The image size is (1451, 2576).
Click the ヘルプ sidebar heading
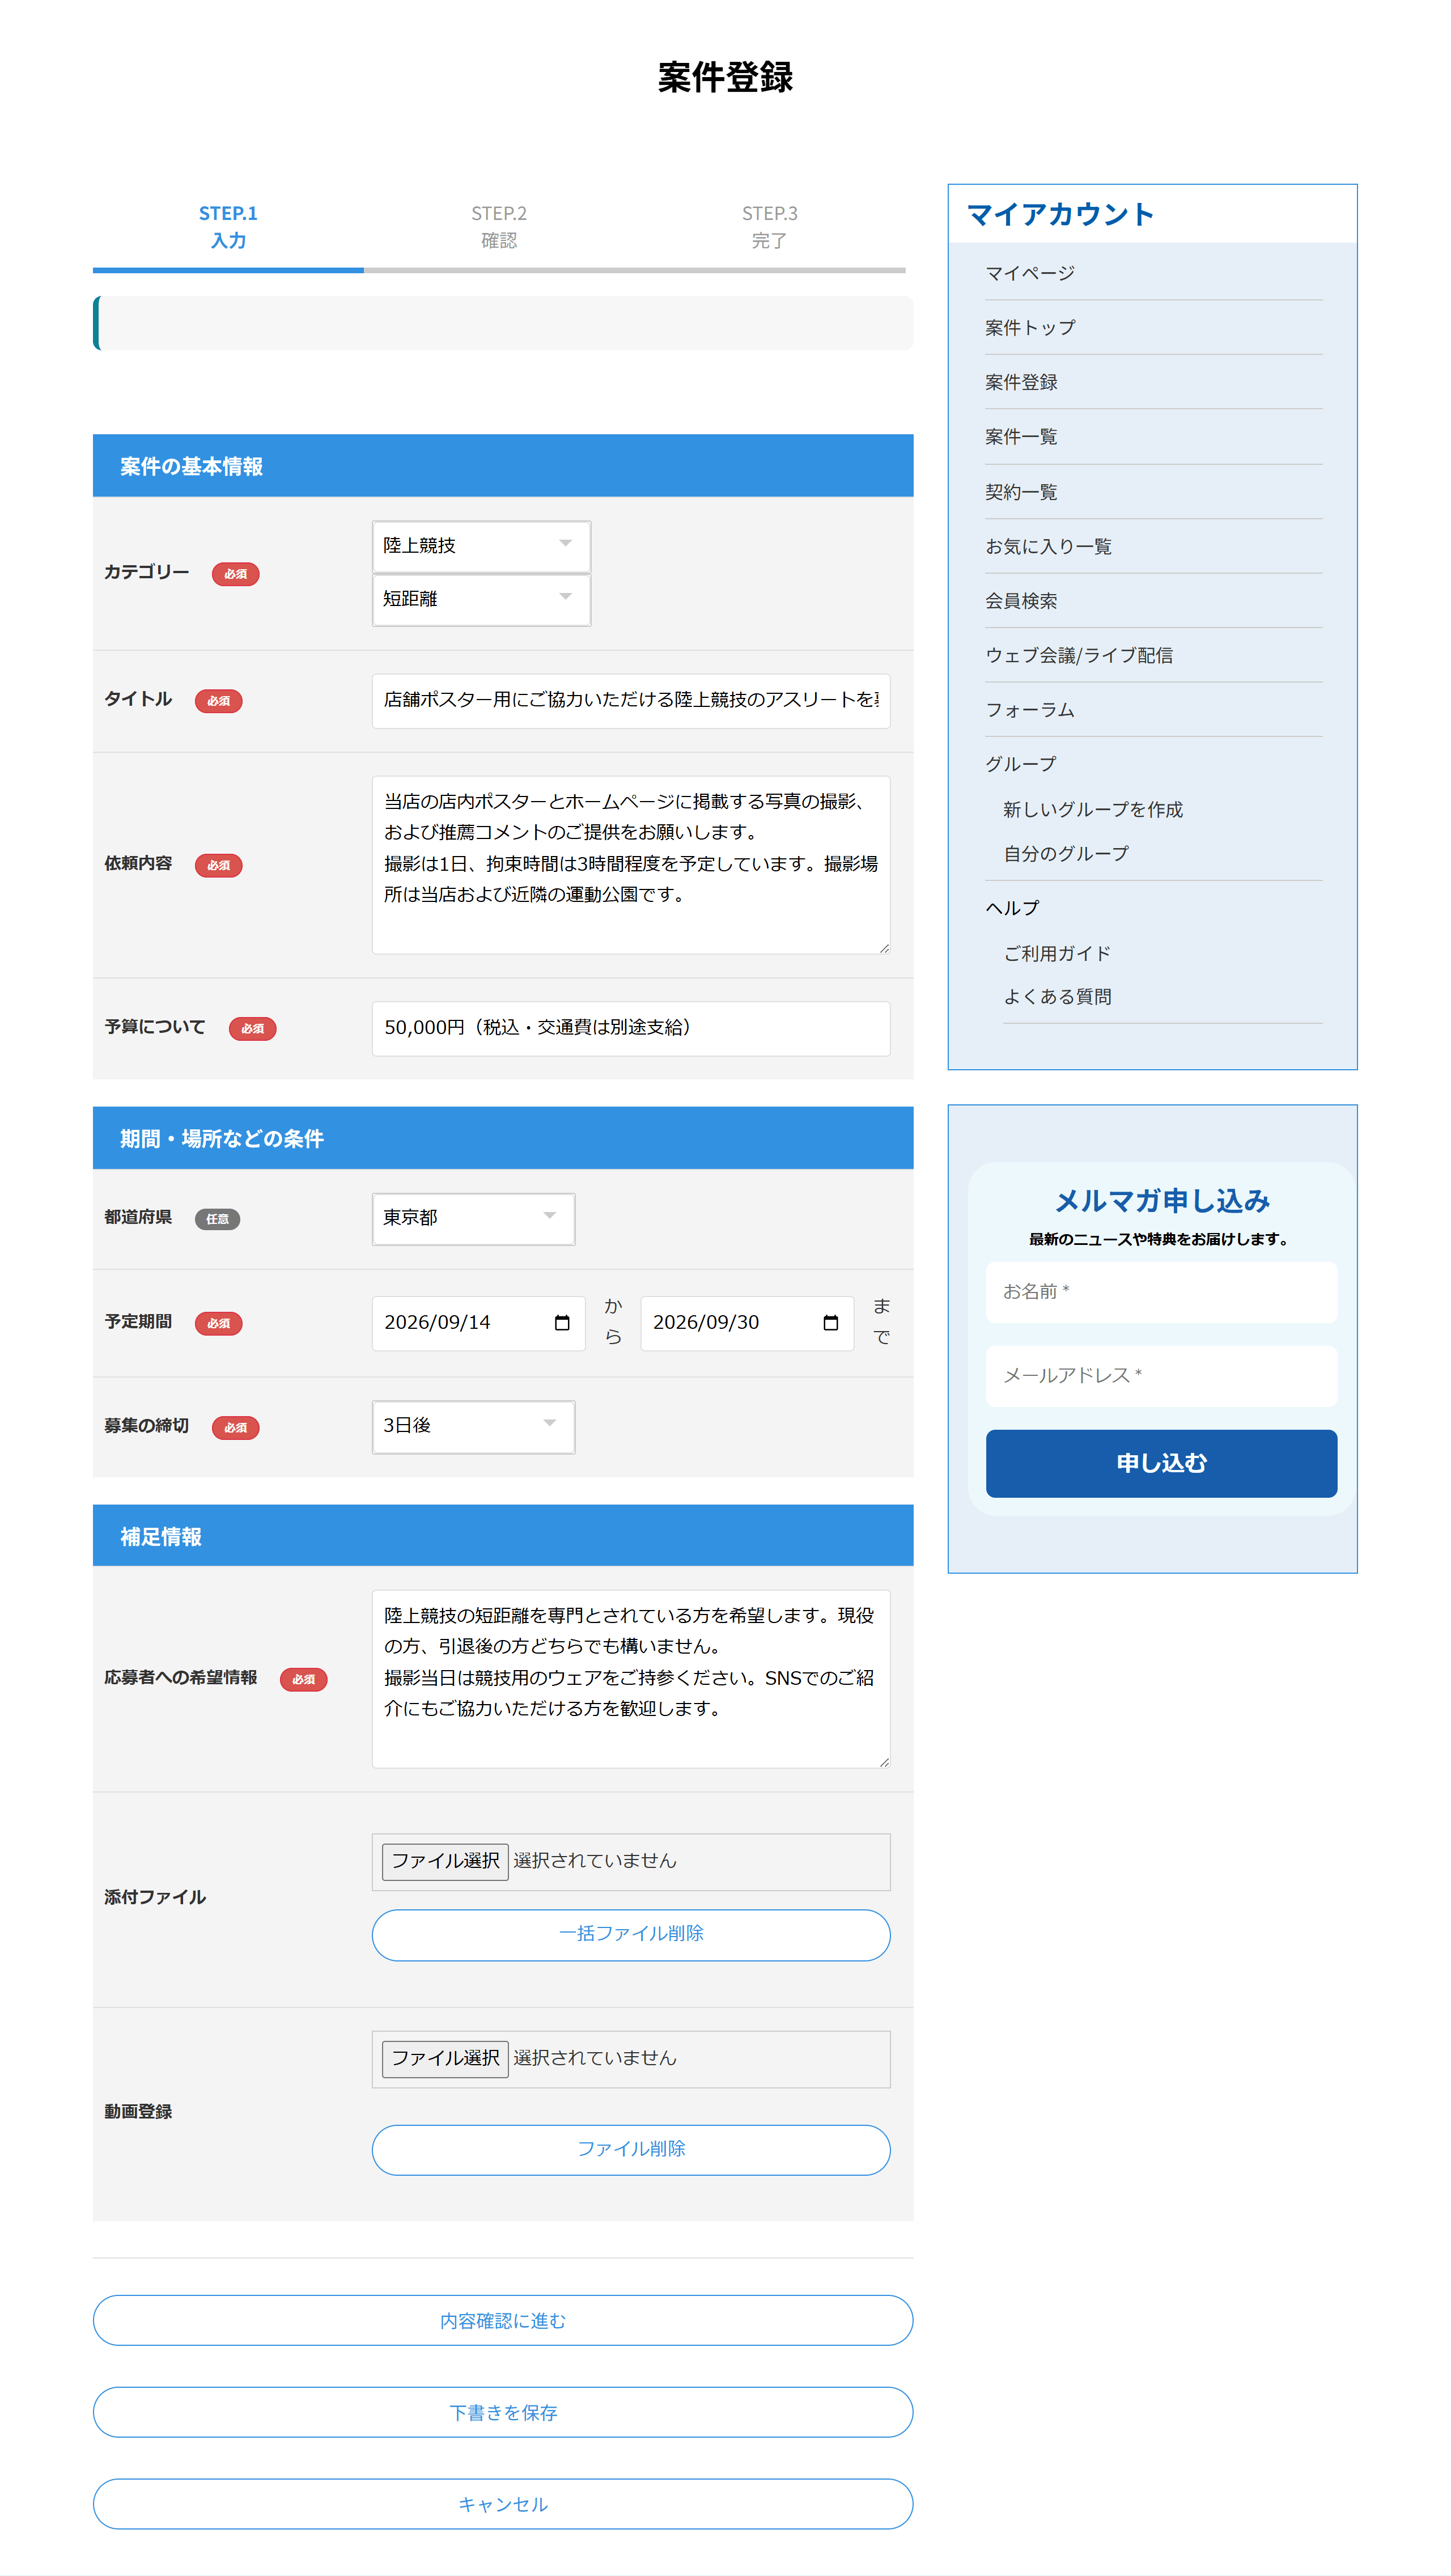1012,908
